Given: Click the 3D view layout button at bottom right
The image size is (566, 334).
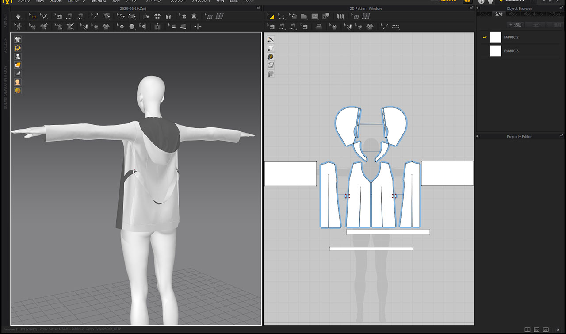Looking at the screenshot, I should click(x=536, y=330).
